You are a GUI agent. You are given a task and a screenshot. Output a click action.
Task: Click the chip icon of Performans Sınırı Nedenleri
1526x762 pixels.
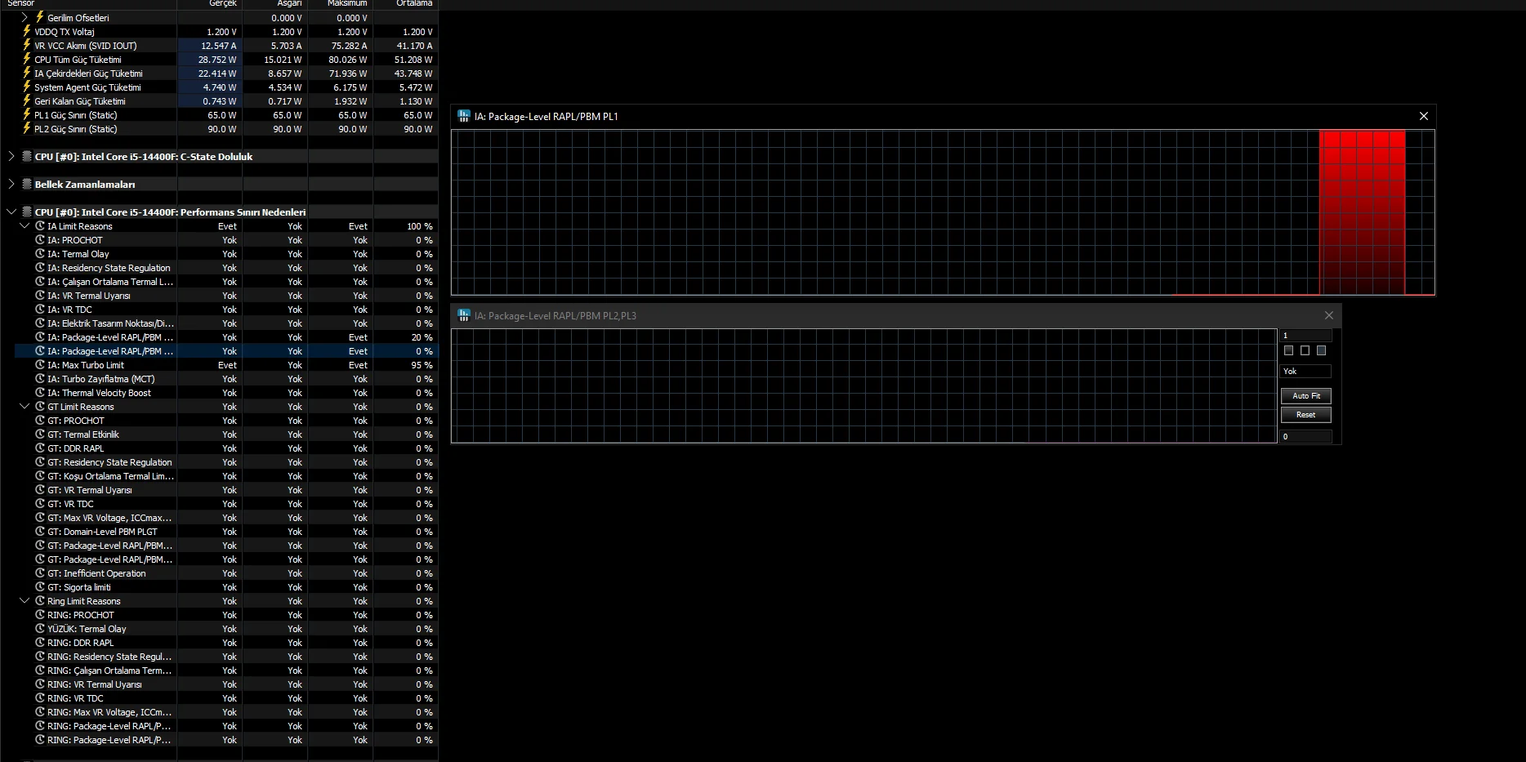(27, 212)
